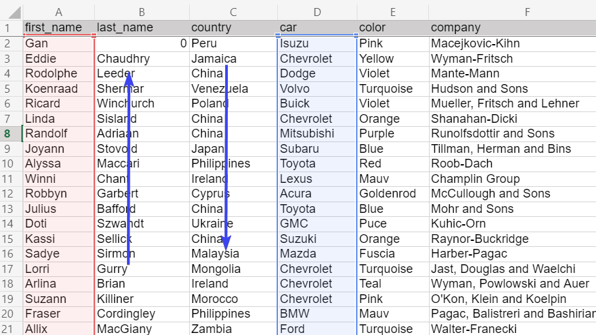
Task: Select cell containing Roob-Dach
Action: [512, 163]
